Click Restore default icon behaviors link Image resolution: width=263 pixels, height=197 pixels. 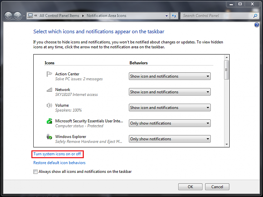pyautogui.click(x=59, y=163)
